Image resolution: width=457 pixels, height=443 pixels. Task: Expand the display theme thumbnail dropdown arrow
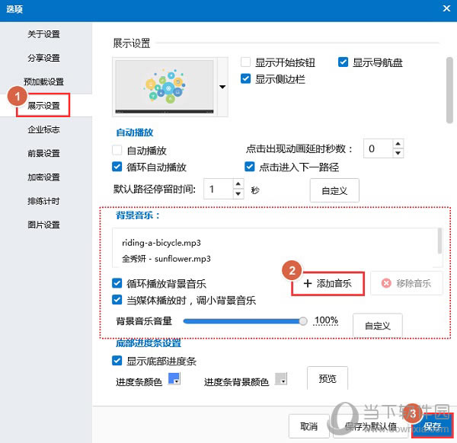click(x=222, y=88)
